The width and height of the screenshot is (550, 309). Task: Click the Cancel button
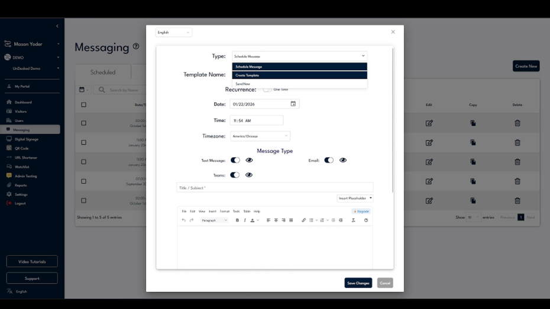[x=384, y=283]
